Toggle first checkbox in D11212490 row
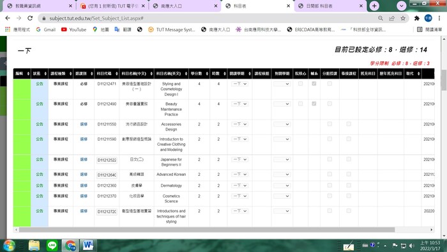Screen dimensions: 447x252 [x=300, y=104]
